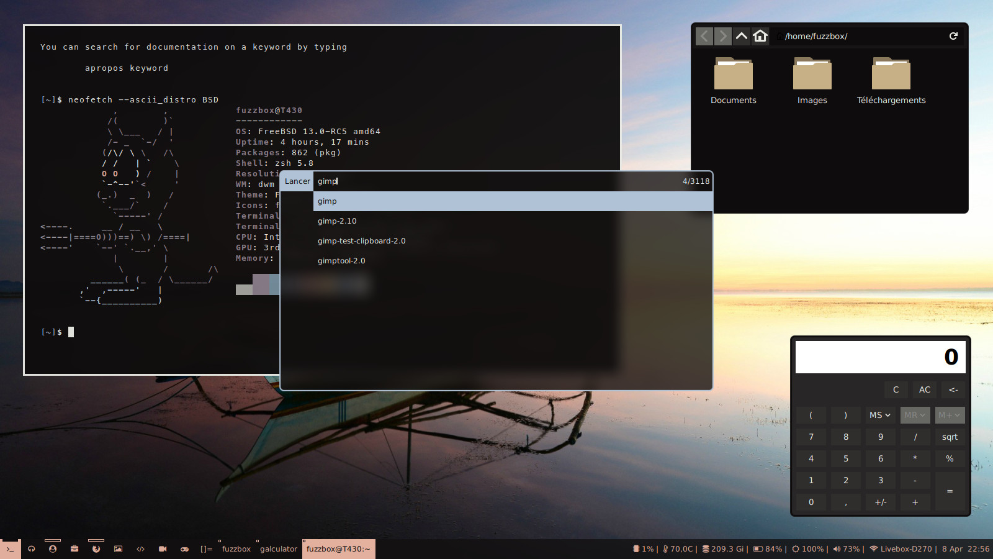This screenshot has height=559, width=993.
Task: Expand the MS memory store dropdown
Action: pyautogui.click(x=880, y=415)
